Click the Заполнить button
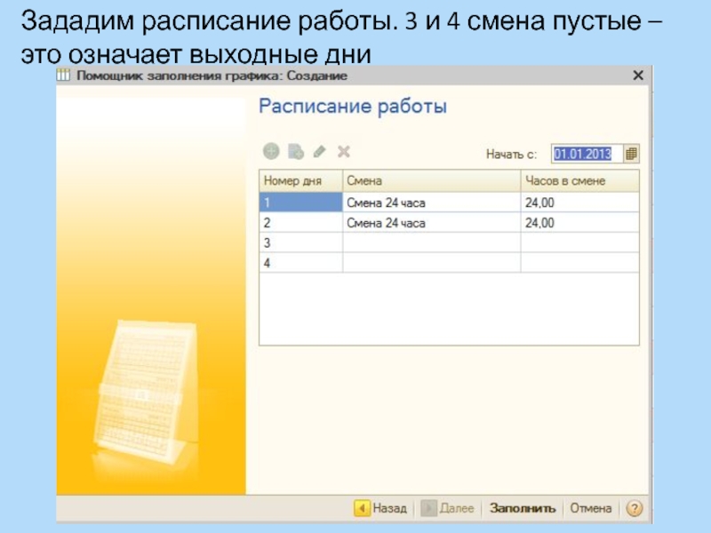Viewport: 711px width, 533px height. (x=523, y=508)
